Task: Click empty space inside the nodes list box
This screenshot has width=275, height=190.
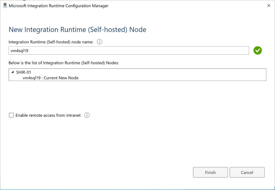Action: (184, 75)
